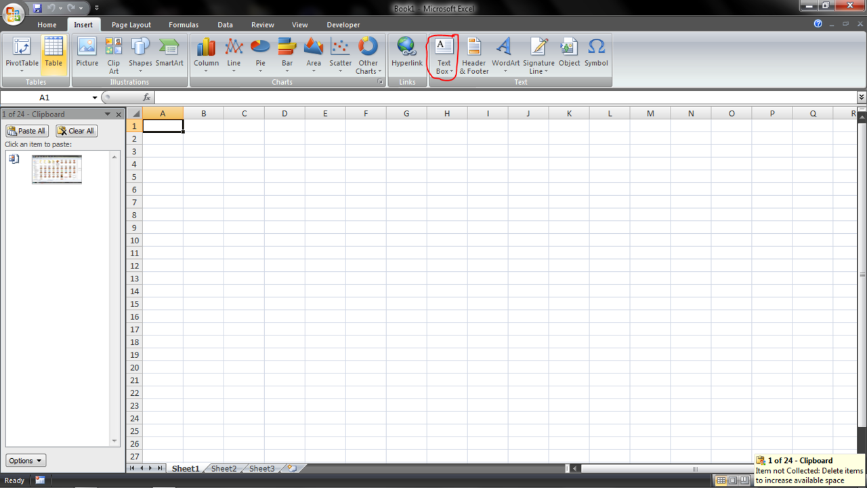Open the Shapes gallery
Image resolution: width=867 pixels, height=488 pixels.
coord(140,55)
